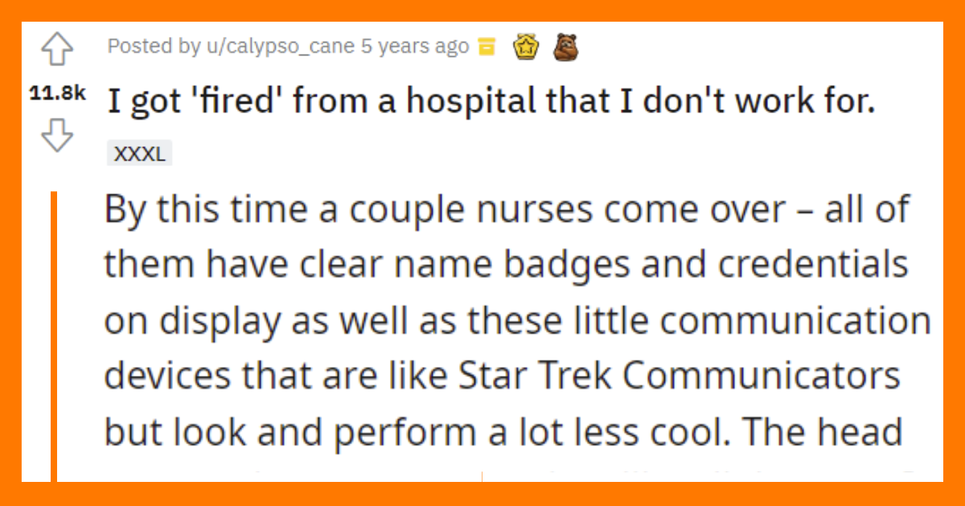This screenshot has height=506, width=965.
Task: Click the 11.8k vote score
Action: coord(56,95)
